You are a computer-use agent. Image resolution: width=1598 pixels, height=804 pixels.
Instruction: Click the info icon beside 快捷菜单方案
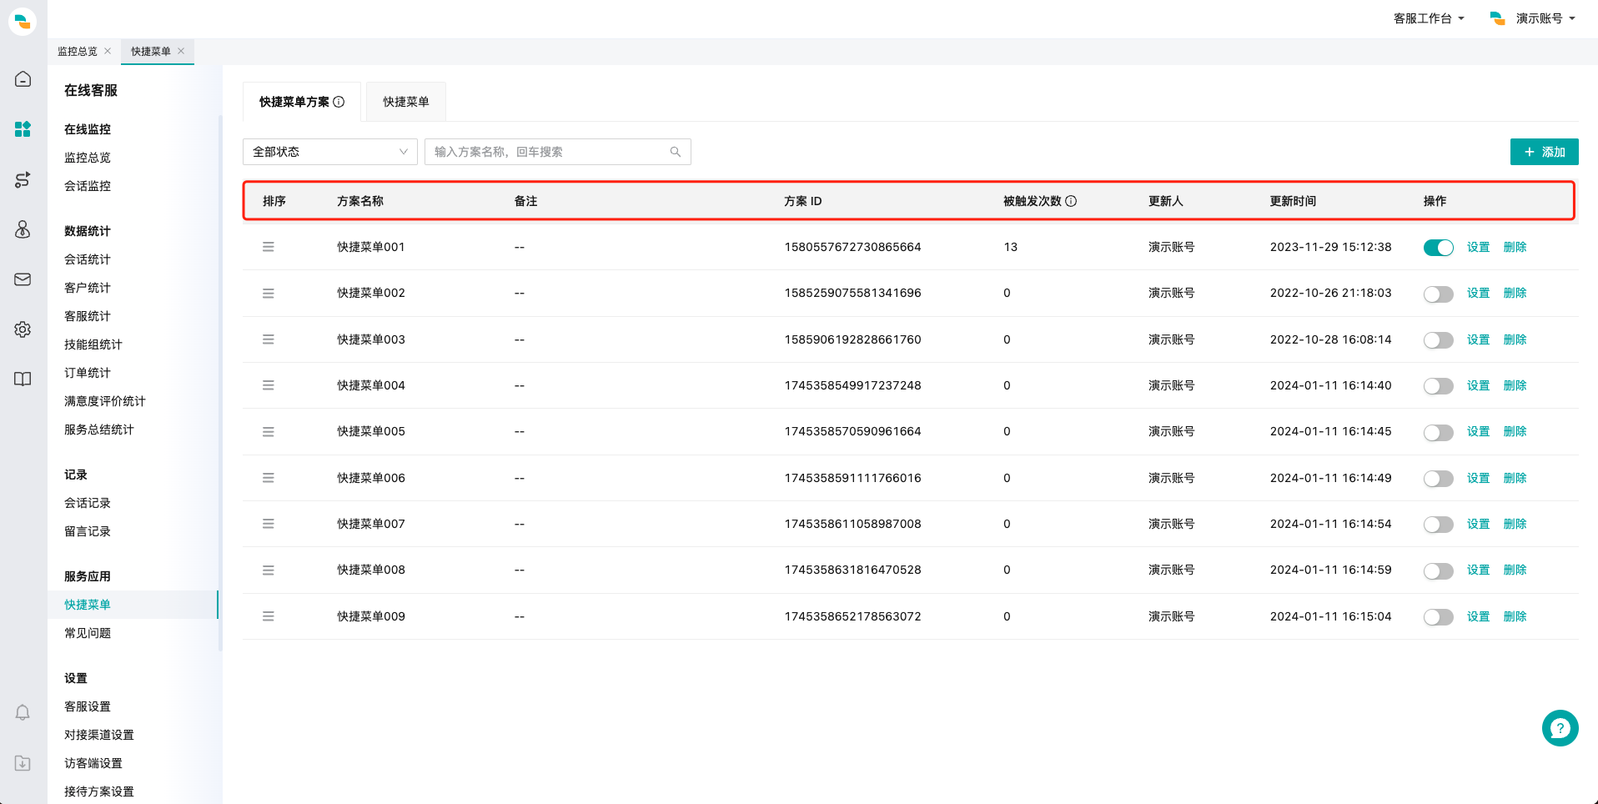339,102
